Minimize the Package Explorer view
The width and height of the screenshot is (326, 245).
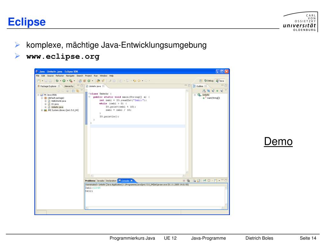78,85
